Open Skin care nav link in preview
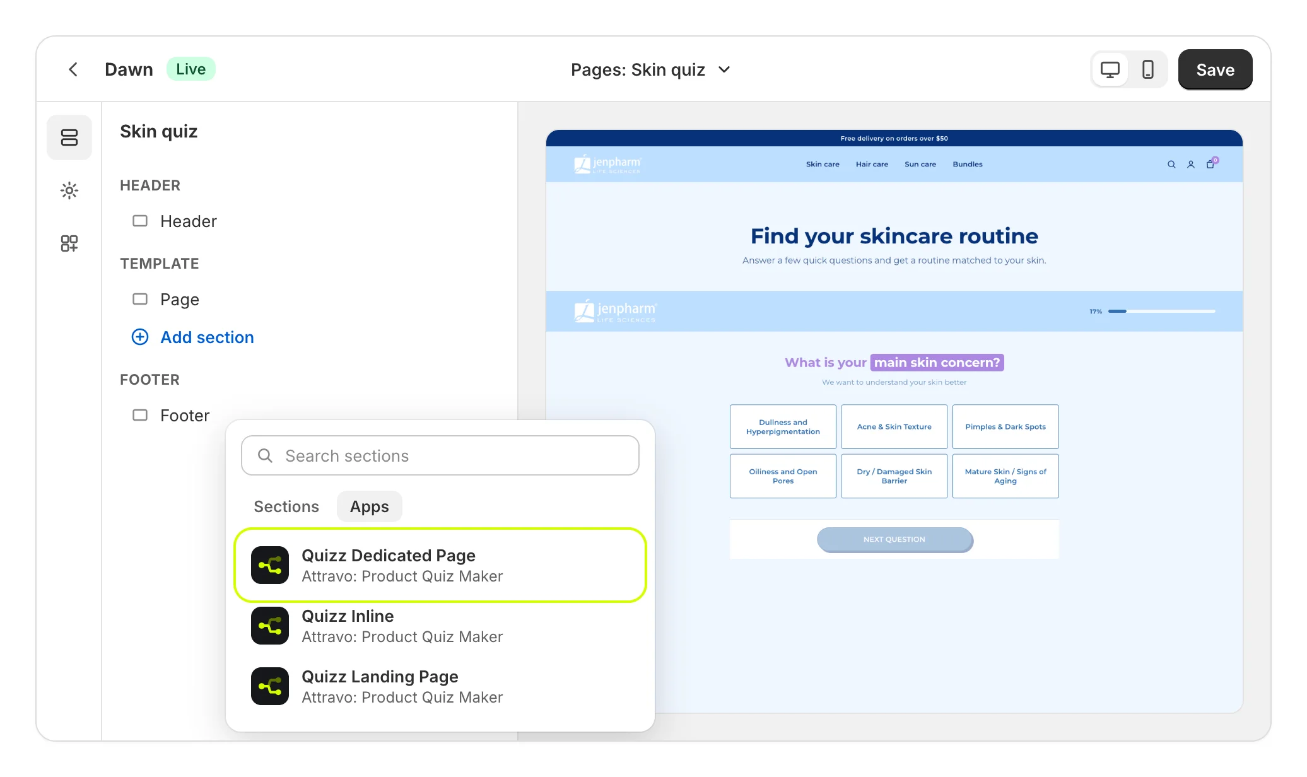This screenshot has height=777, width=1307. click(x=823, y=165)
